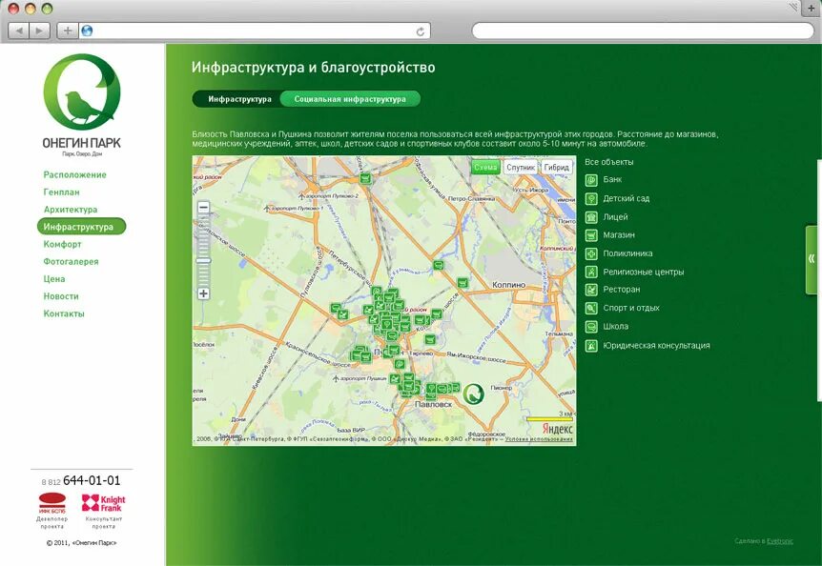The height and width of the screenshot is (566, 822).
Task: Click the Юридическая консультация icon
Action: (591, 346)
